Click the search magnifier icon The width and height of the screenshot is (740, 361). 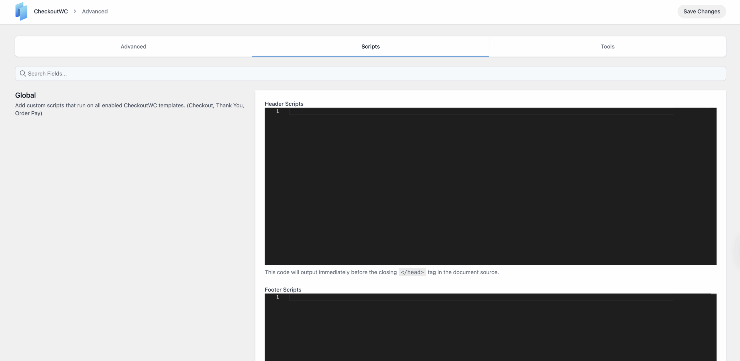[x=23, y=73]
